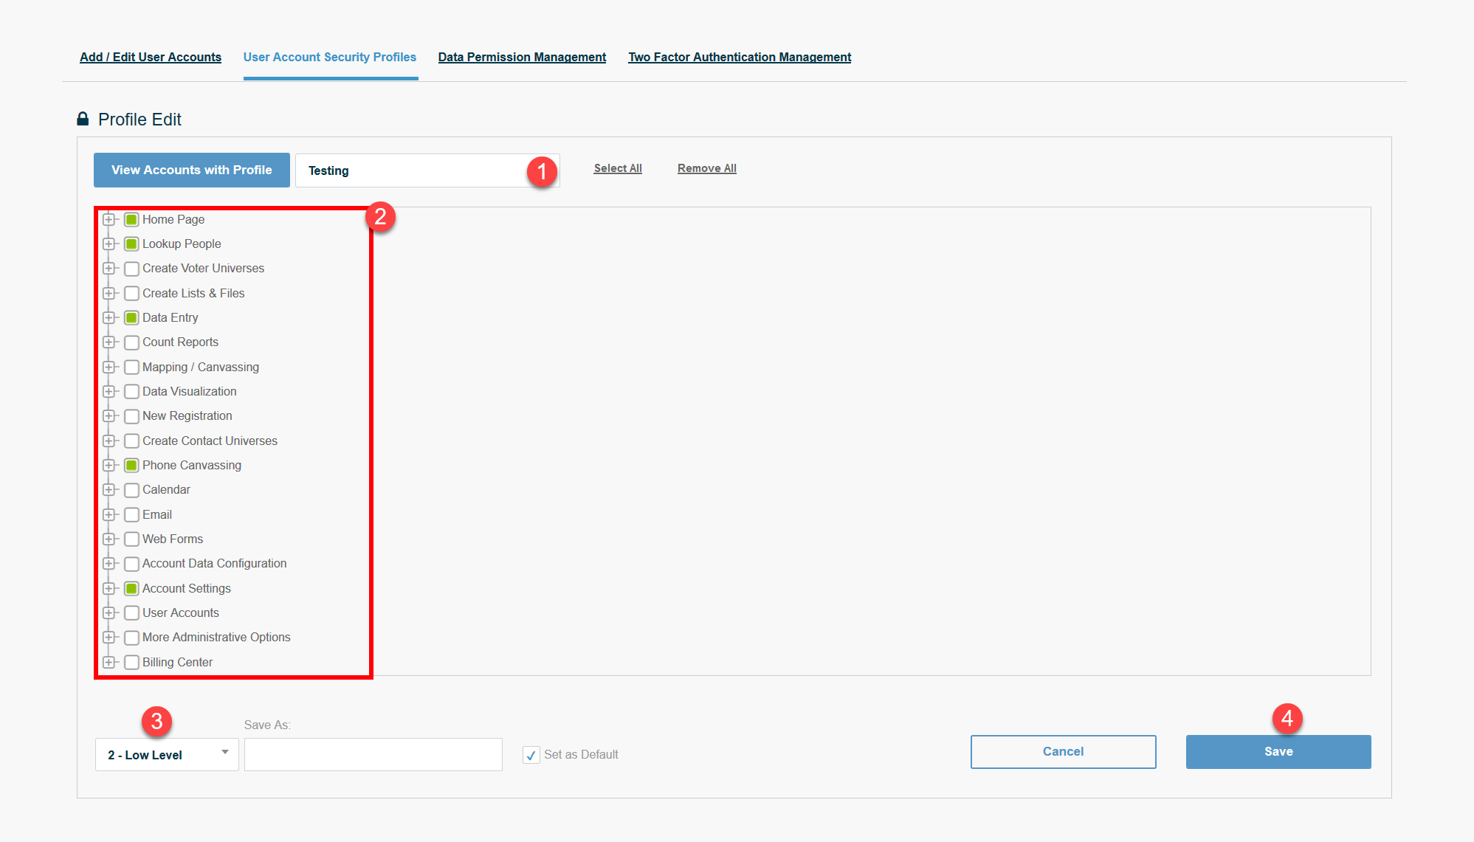Check the Count Reports checkbox

tap(131, 342)
